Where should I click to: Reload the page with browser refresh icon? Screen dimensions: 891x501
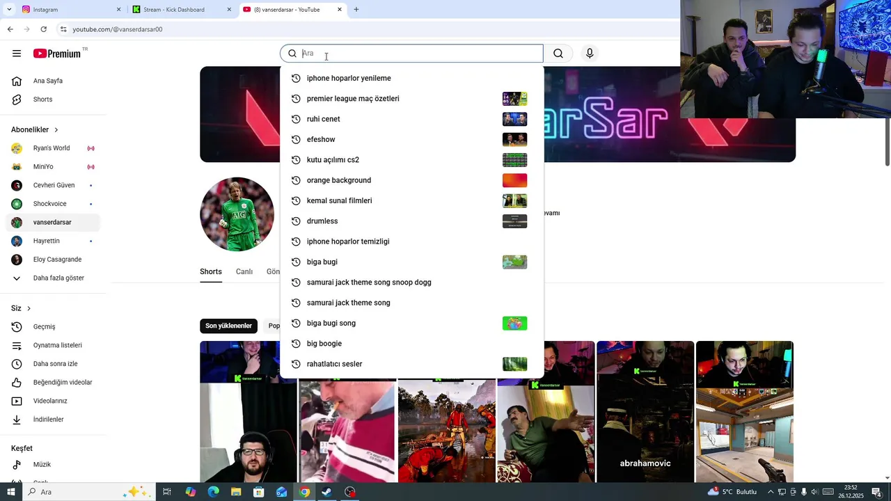(x=43, y=29)
